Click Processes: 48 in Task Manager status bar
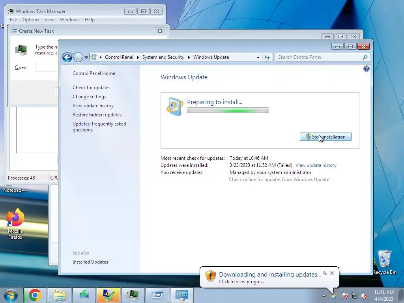Image resolution: width=404 pixels, height=303 pixels. tap(21, 178)
